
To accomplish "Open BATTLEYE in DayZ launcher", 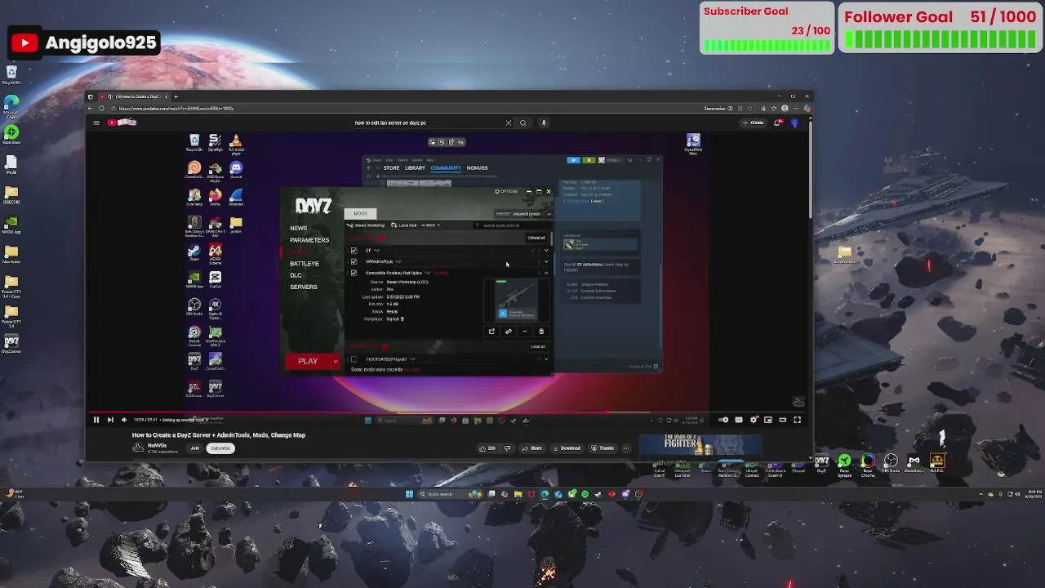I will click(x=305, y=264).
